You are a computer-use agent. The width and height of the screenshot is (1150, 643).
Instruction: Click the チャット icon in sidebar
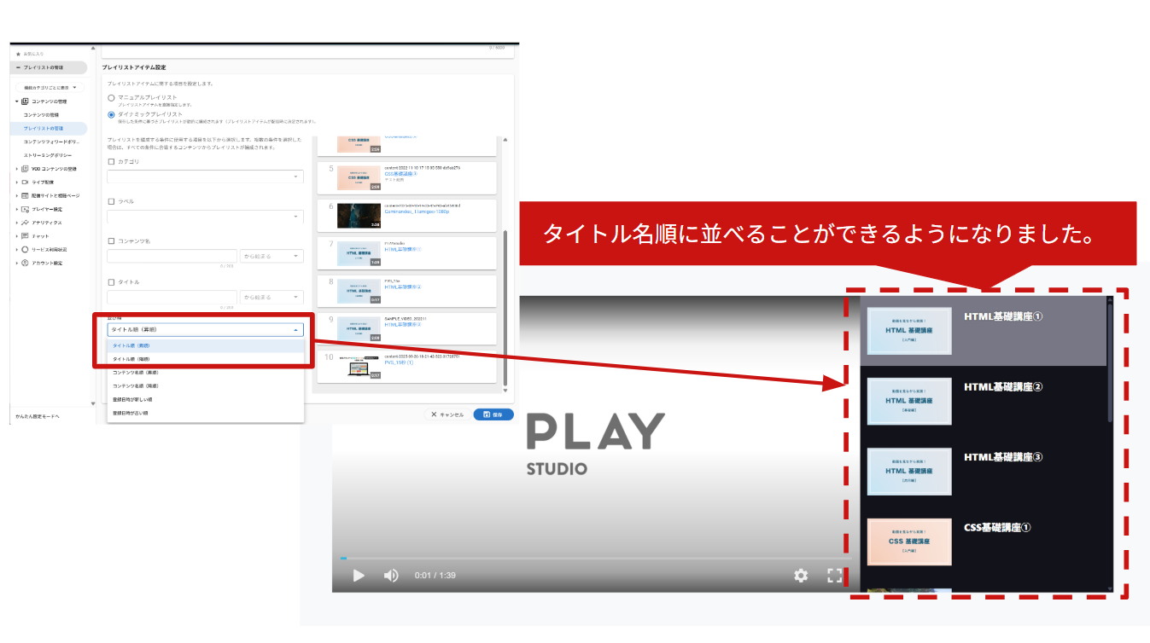(25, 236)
